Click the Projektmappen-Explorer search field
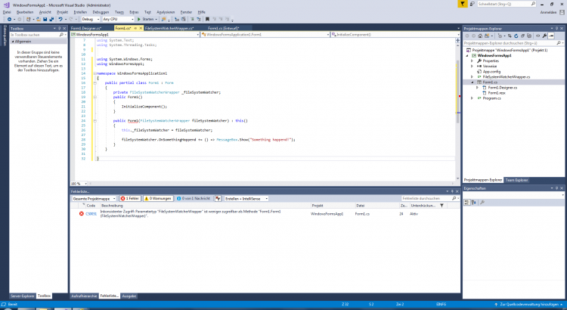The image size is (567, 310). 513,43
